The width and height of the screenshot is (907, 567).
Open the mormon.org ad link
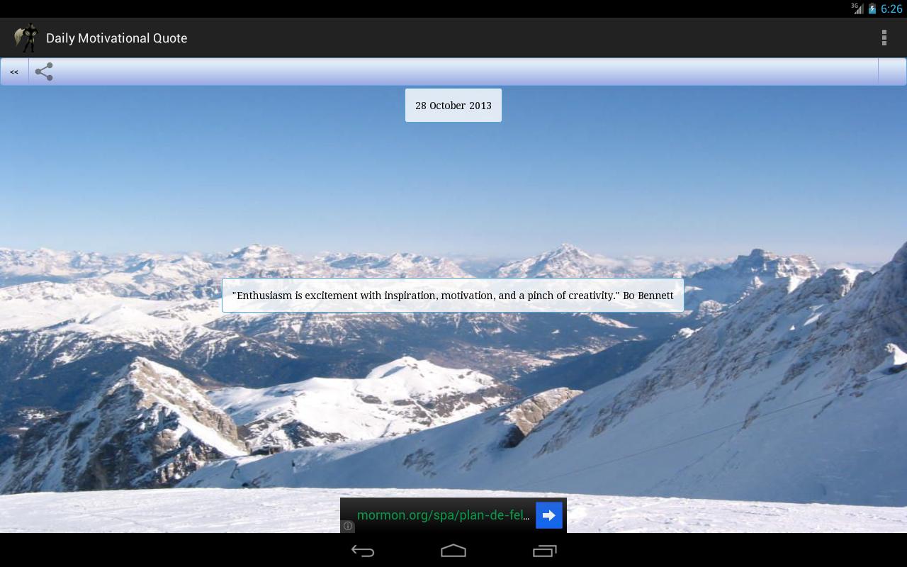(443, 515)
